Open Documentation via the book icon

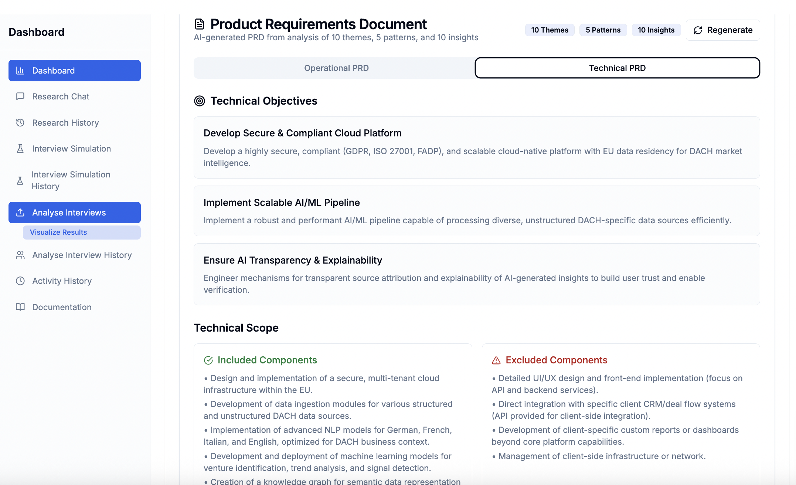(x=20, y=307)
